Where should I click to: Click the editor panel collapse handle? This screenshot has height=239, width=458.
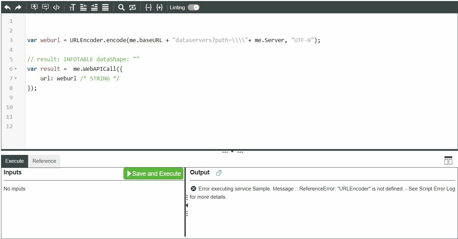tap(232, 152)
